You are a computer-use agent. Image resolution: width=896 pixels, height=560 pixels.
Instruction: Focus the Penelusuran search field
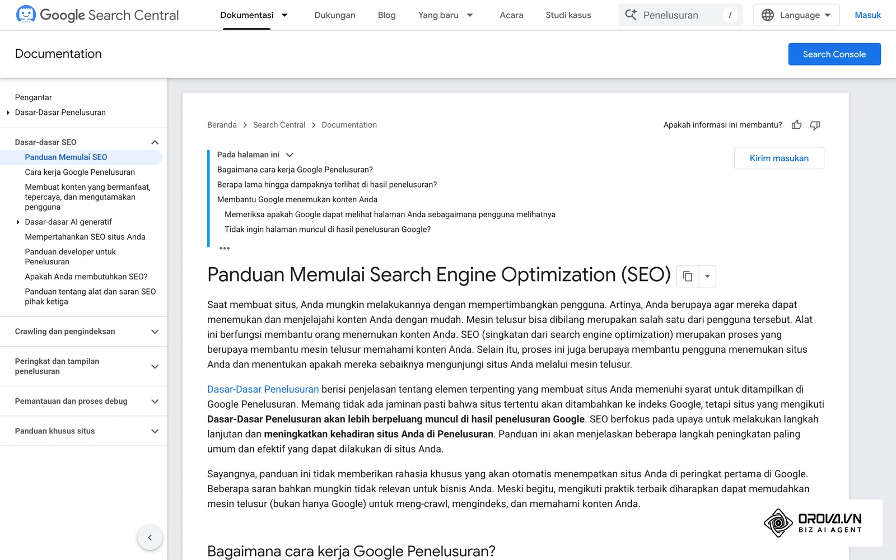click(x=680, y=15)
